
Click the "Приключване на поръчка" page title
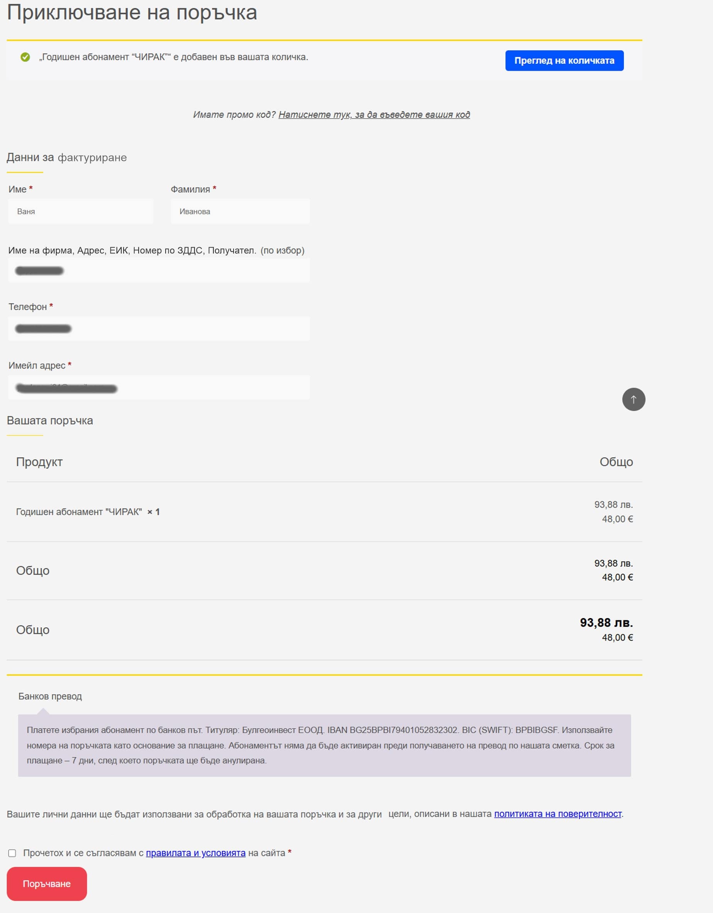coord(132,12)
